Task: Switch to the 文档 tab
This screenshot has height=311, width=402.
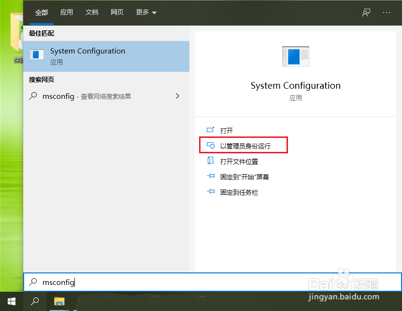Action: point(92,13)
